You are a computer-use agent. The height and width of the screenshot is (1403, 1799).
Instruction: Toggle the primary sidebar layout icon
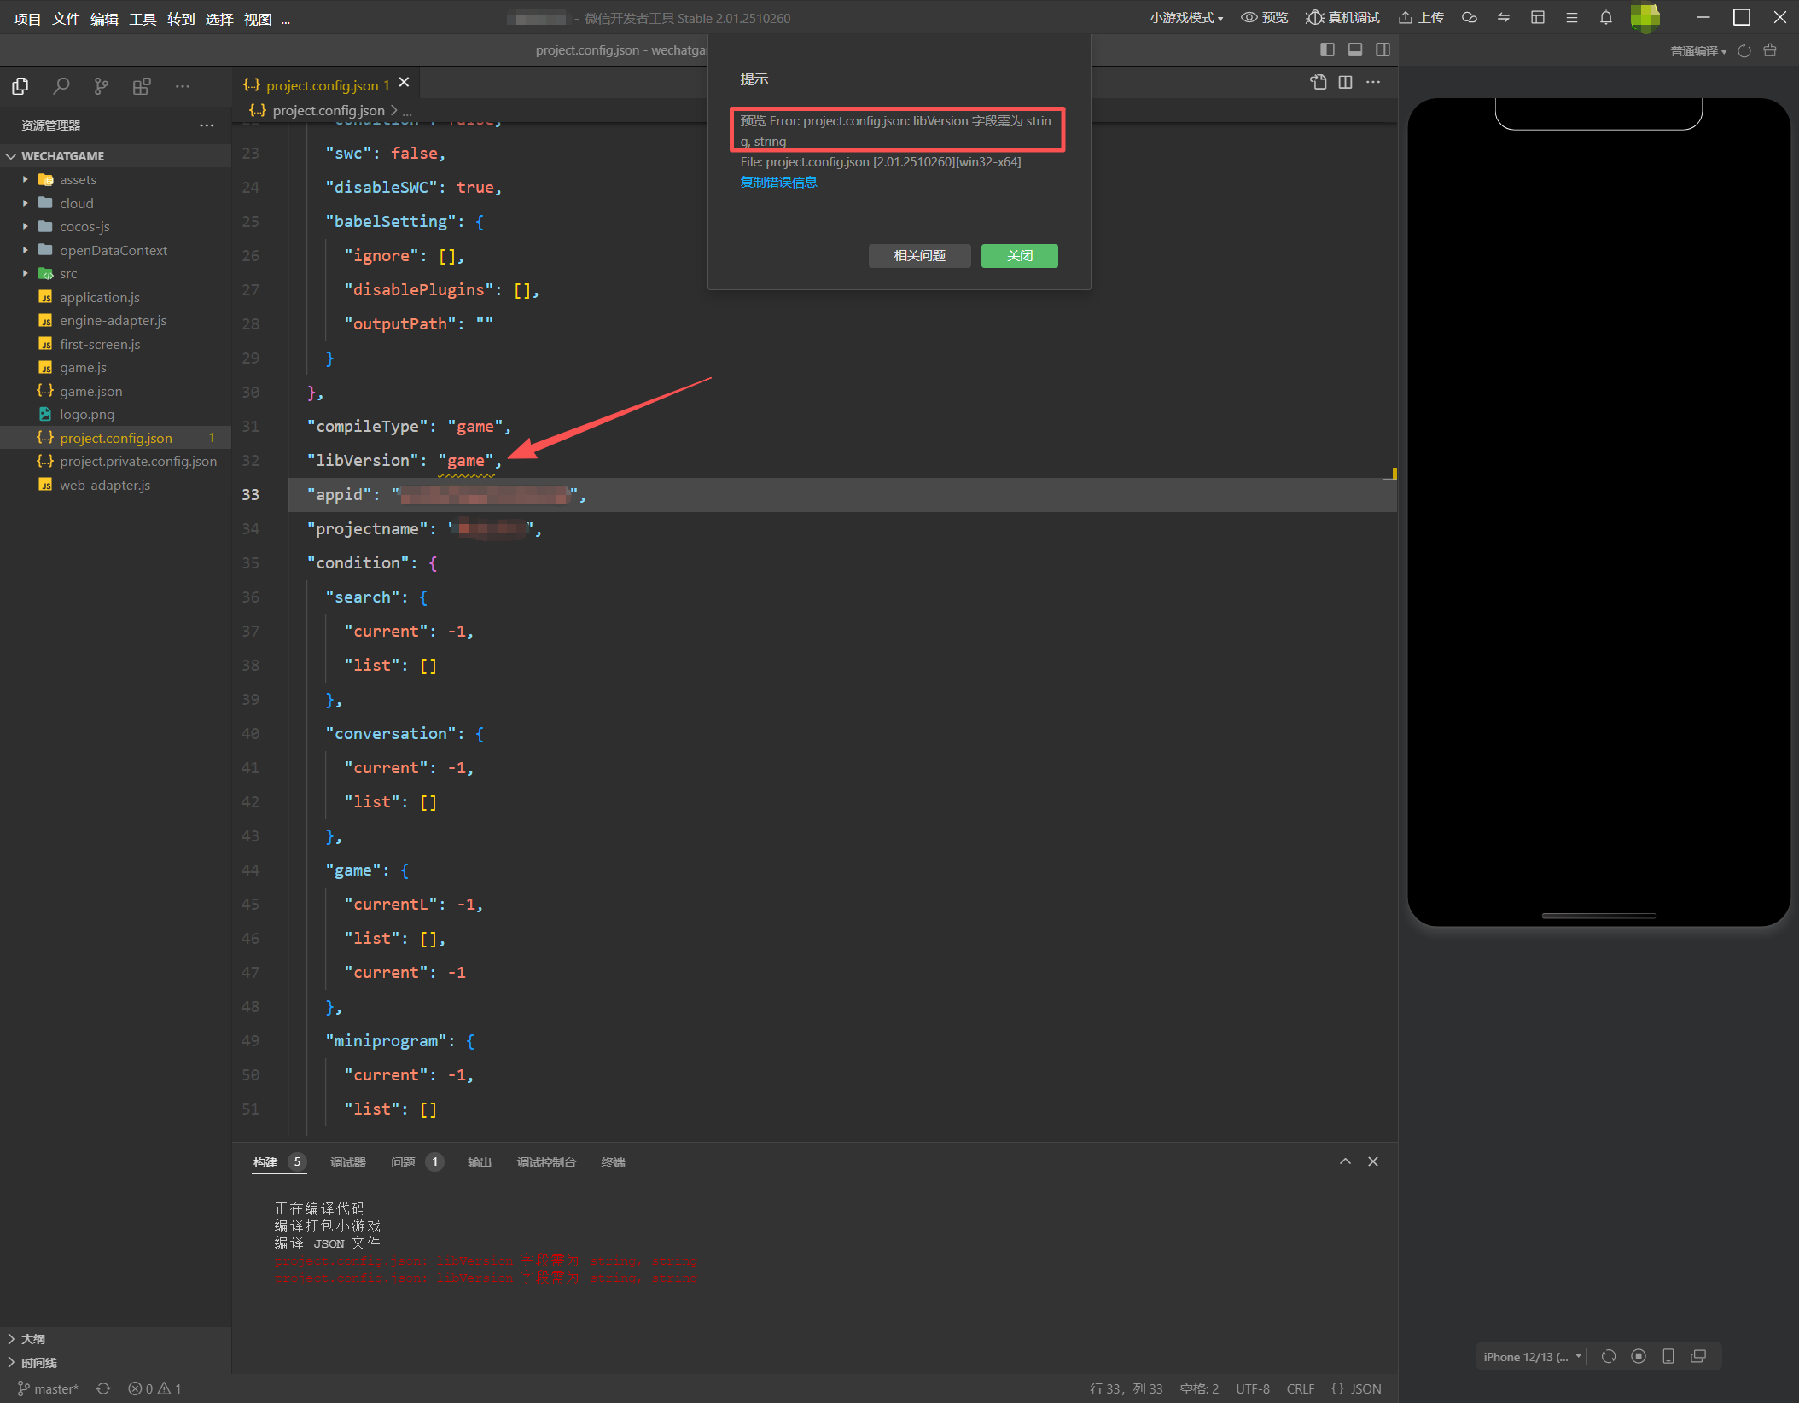1327,49
